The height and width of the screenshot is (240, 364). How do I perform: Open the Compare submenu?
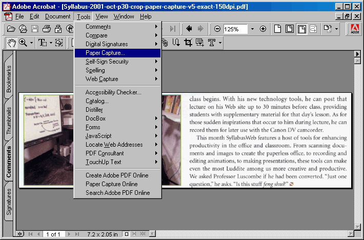click(x=117, y=35)
